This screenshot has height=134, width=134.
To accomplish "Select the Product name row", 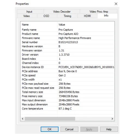I will coord(67,34).
